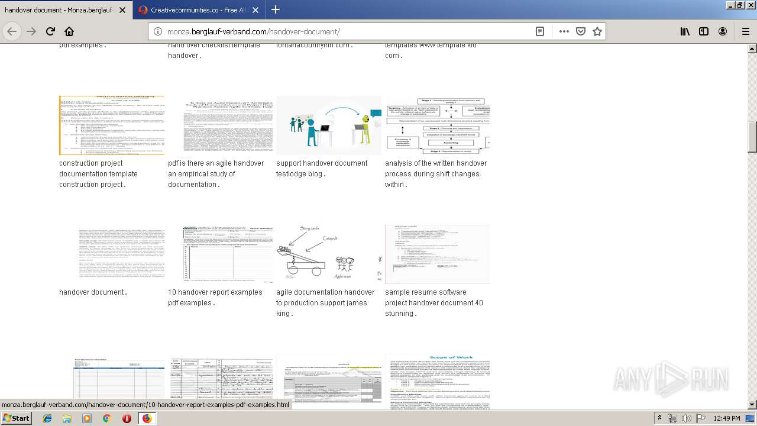
Task: Show the sidebars
Action: pyautogui.click(x=704, y=31)
